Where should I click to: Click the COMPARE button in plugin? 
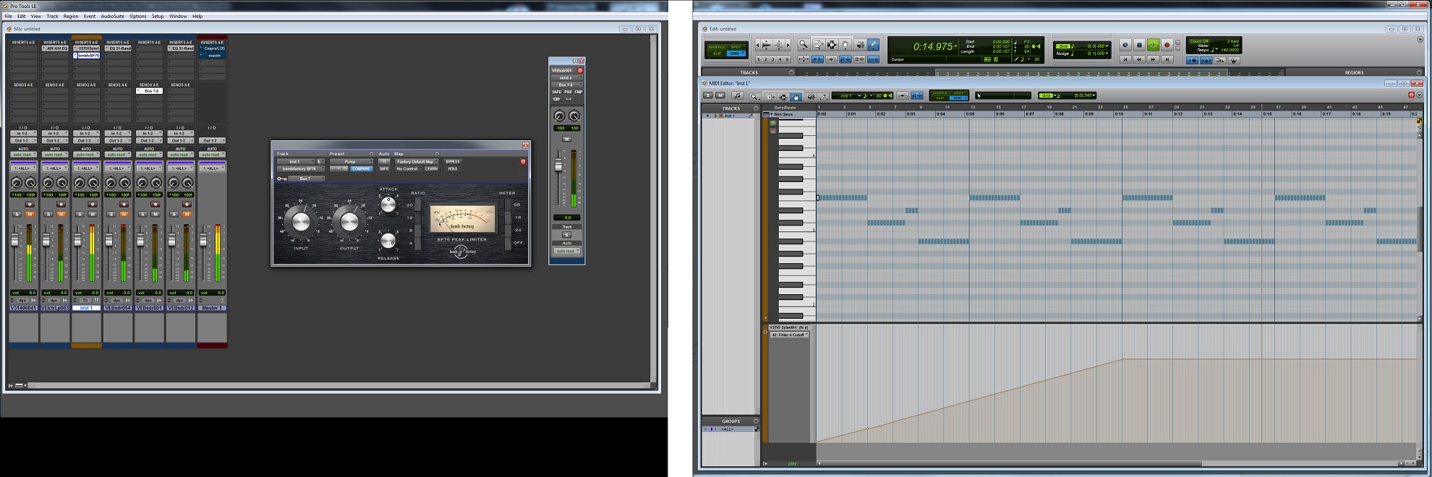361,168
